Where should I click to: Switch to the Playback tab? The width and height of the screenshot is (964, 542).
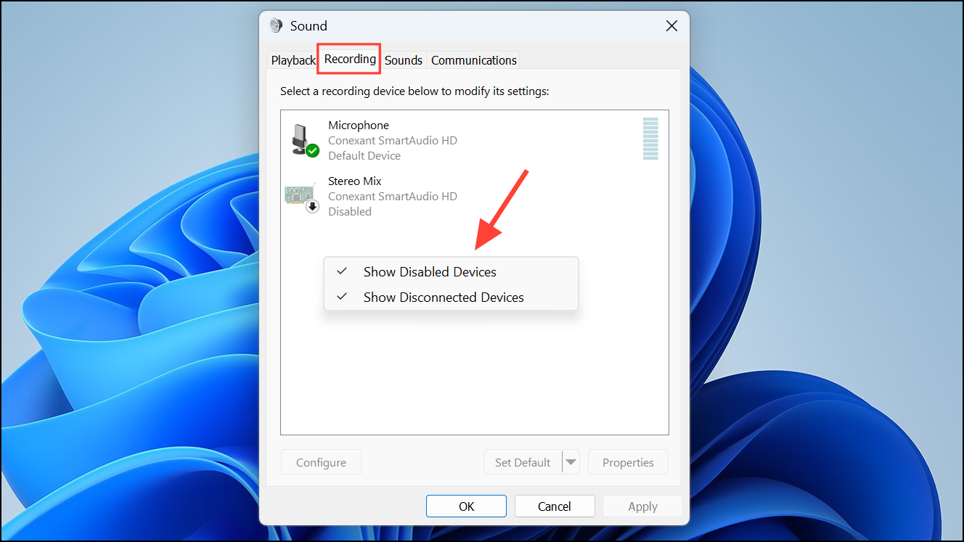293,60
